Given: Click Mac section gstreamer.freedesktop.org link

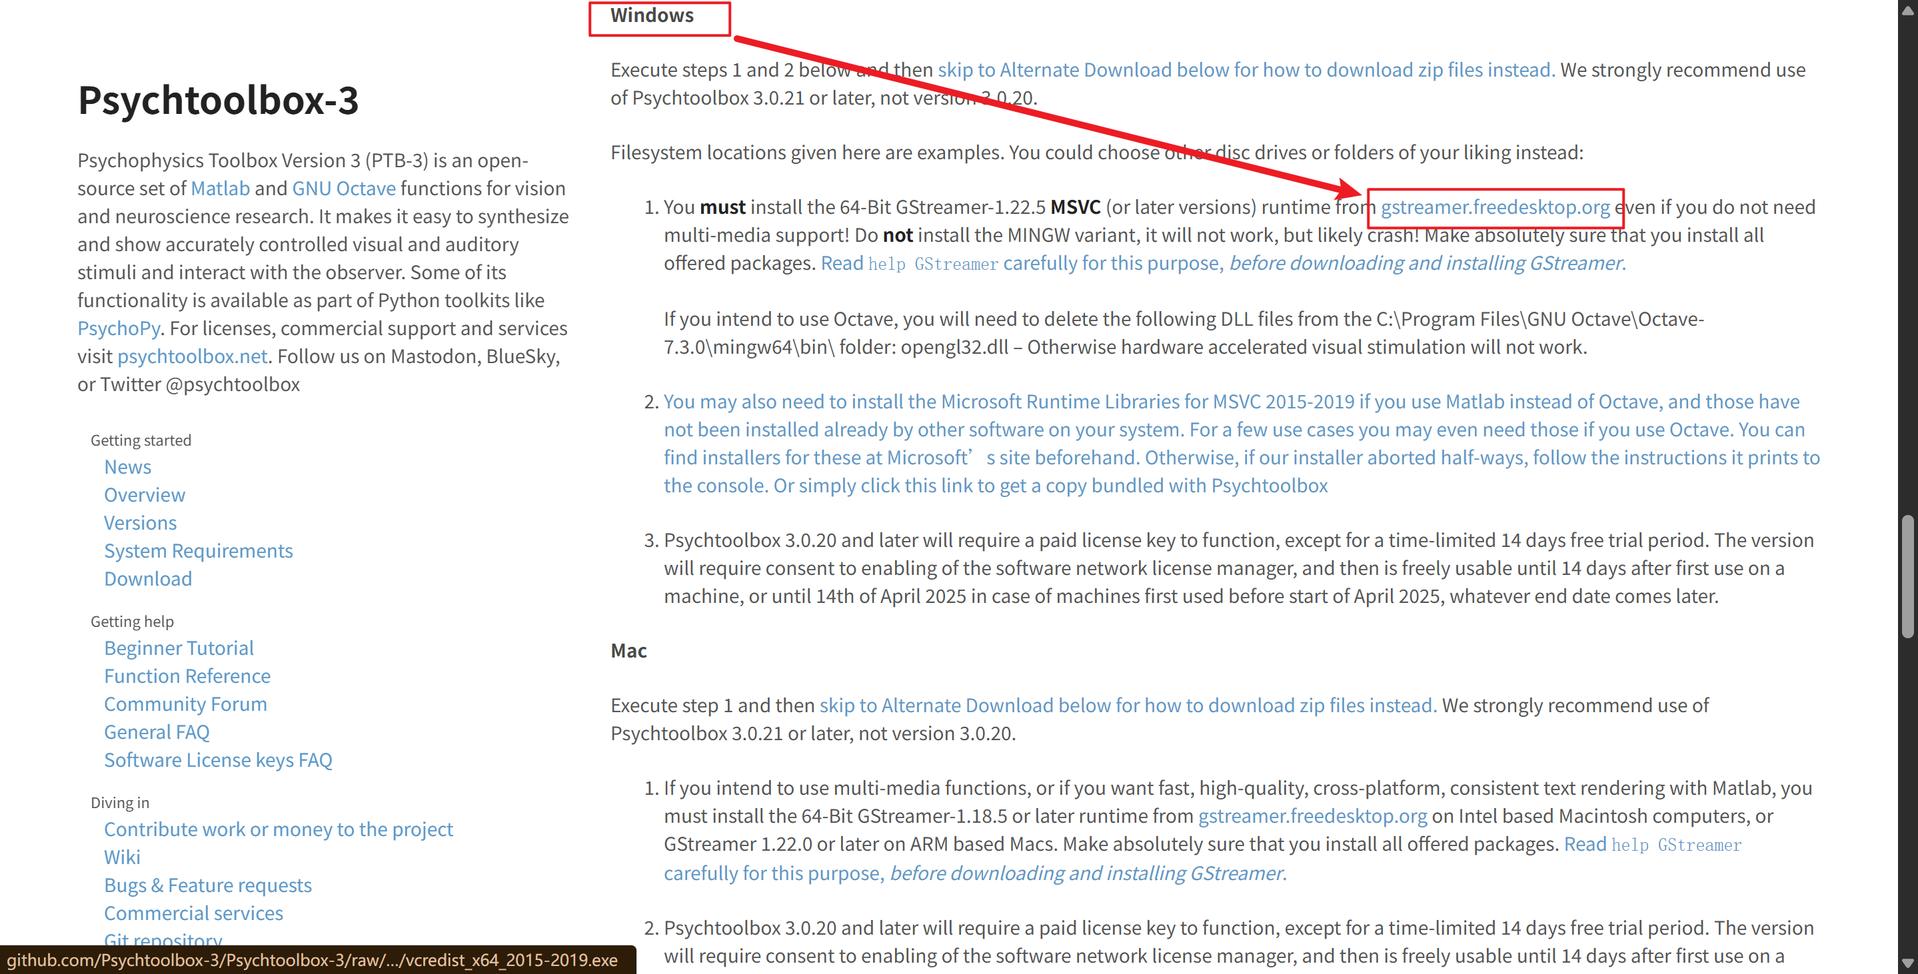Looking at the screenshot, I should pyautogui.click(x=1312, y=816).
